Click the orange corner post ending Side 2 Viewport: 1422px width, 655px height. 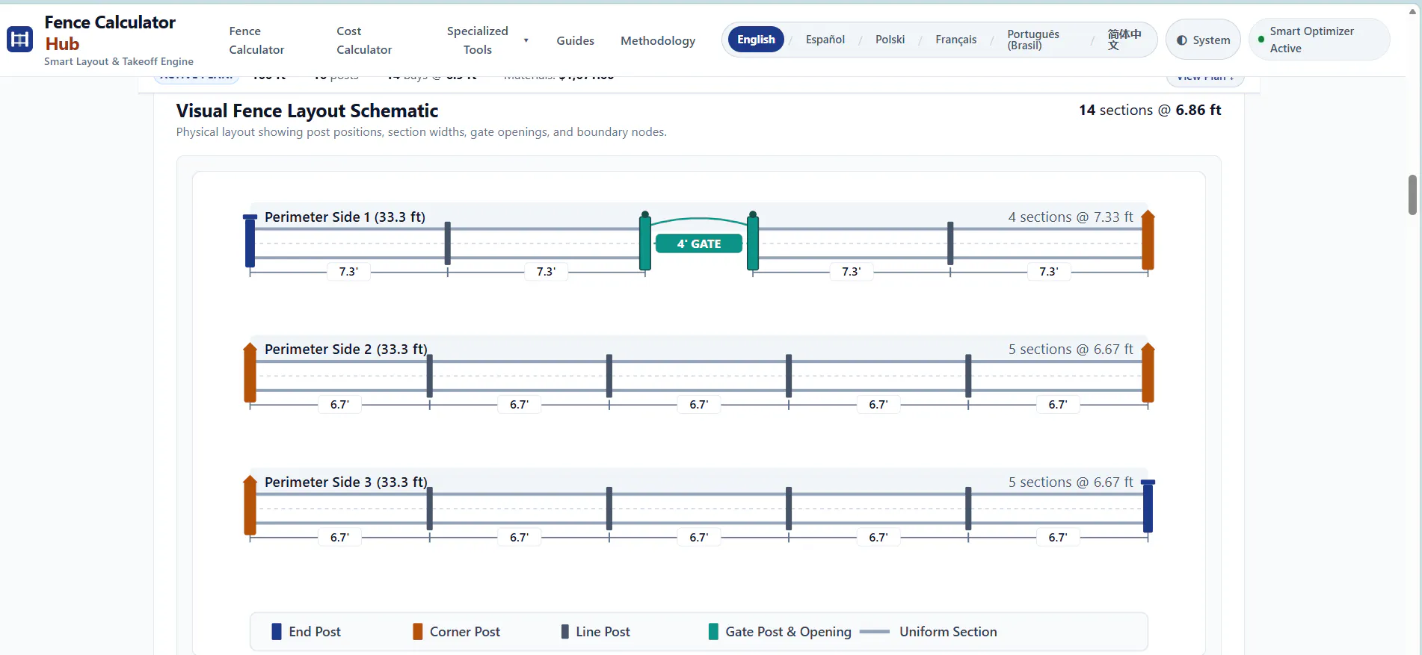click(x=1148, y=373)
